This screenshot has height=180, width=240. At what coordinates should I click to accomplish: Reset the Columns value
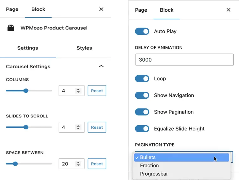coord(97,91)
